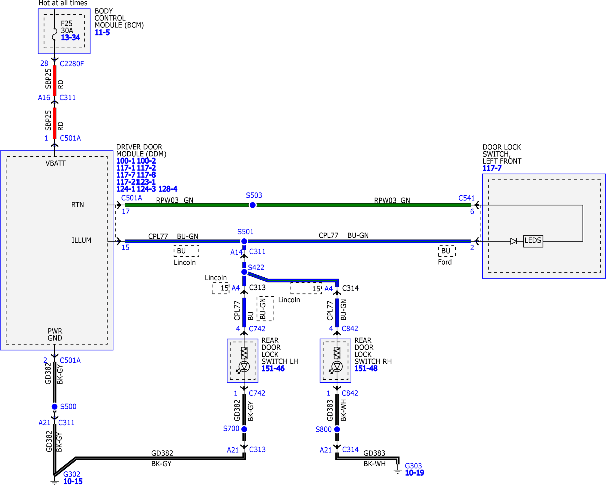This screenshot has height=485, width=606.
Task: Click the C541 connector label
Action: pos(466,198)
